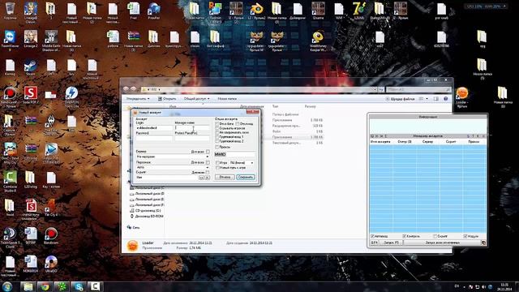Toggle the Групповой вход 1 checkbox

[x=217, y=137]
